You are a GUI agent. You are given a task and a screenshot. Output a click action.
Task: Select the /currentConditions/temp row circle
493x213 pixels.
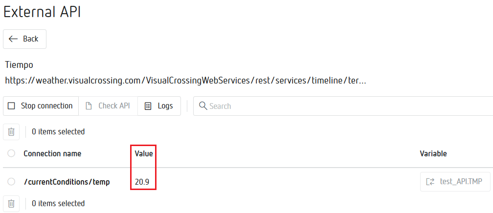coord(11,182)
